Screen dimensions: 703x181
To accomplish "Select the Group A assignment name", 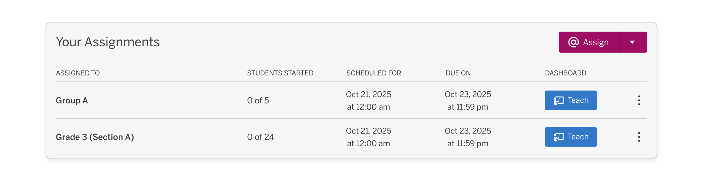I will click(72, 100).
